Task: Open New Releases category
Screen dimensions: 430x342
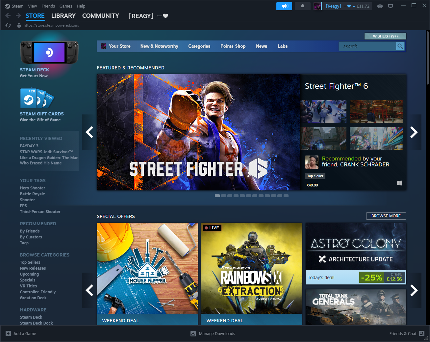Action: [33, 268]
